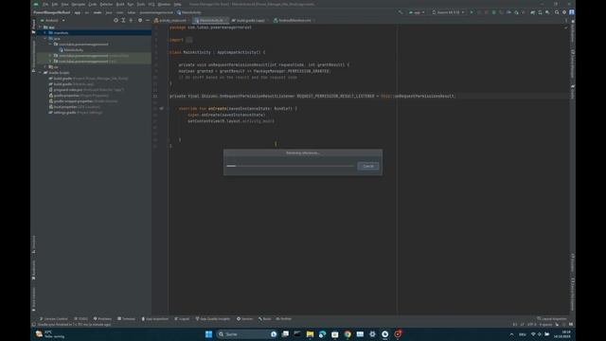This screenshot has height=341, width=606.
Task: Open the Device Manager toolbar icon
Action: (540, 12)
